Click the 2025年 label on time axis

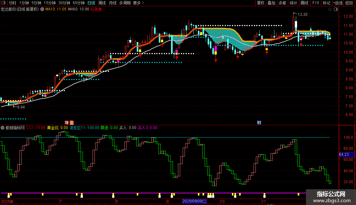[7, 201]
